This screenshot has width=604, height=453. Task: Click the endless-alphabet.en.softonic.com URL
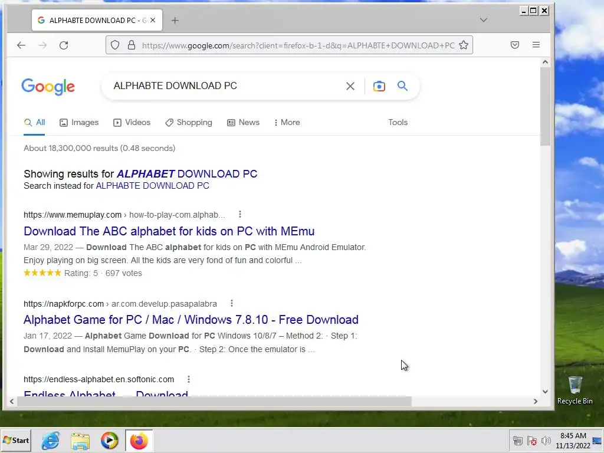[x=99, y=379]
